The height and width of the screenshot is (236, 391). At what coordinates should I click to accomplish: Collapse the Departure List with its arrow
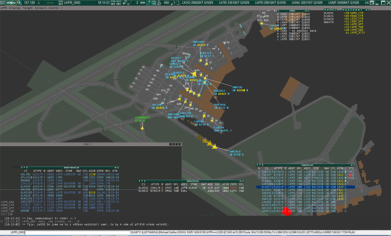tap(351, 165)
